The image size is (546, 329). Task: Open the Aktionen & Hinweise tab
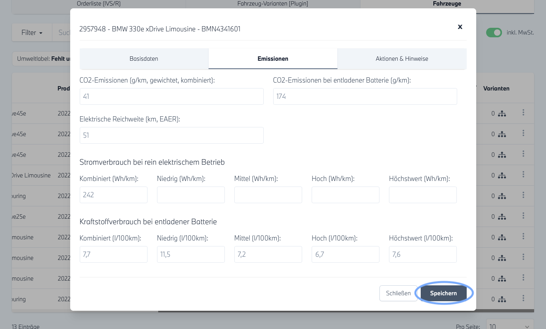point(402,59)
